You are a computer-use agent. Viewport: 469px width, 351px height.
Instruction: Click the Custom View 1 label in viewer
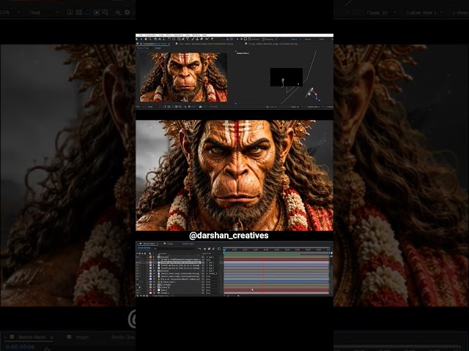243,53
